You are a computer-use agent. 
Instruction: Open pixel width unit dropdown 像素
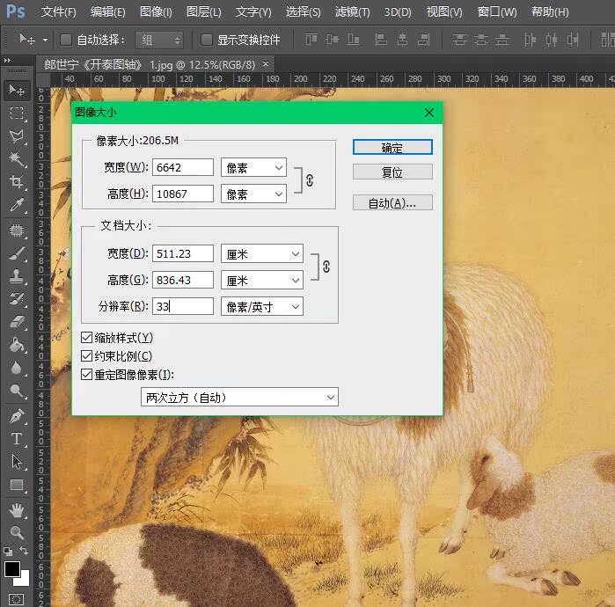pyautogui.click(x=253, y=167)
